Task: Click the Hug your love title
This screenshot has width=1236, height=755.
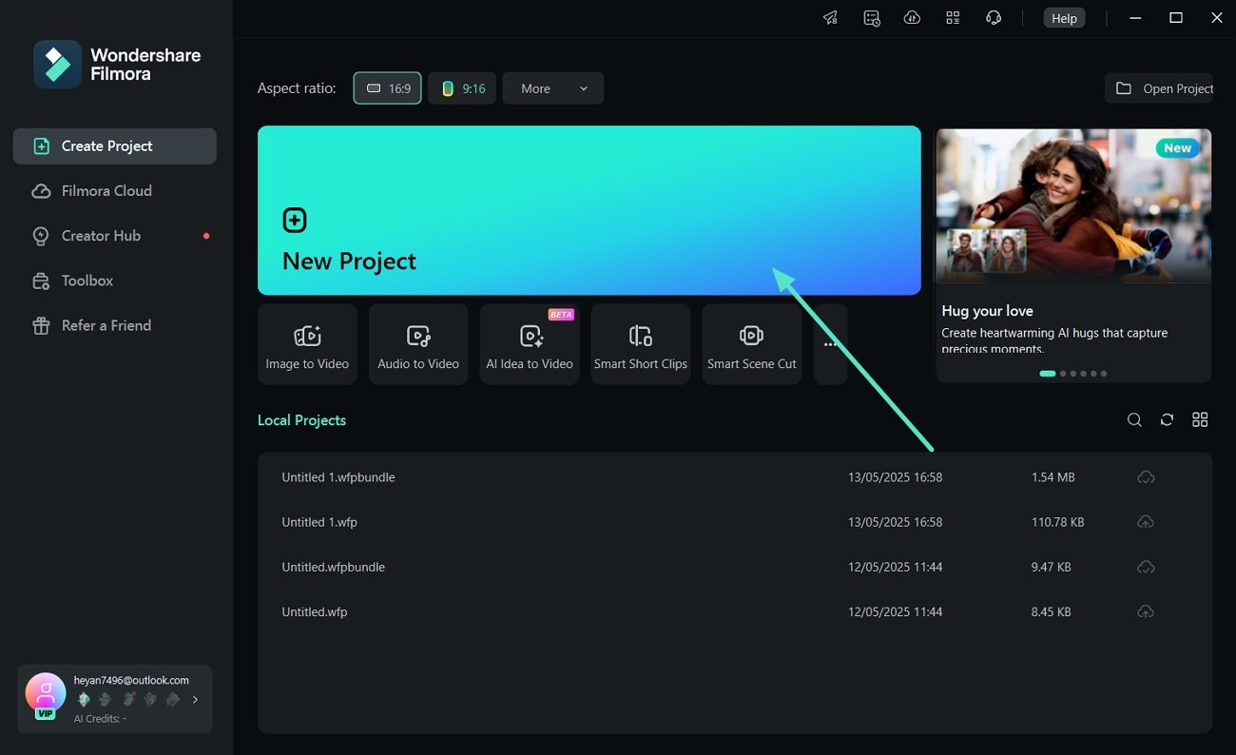Action: coord(987,311)
